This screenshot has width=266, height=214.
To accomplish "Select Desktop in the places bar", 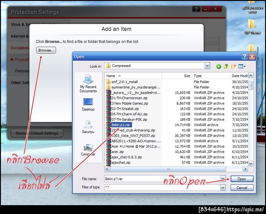I will point(88,104).
